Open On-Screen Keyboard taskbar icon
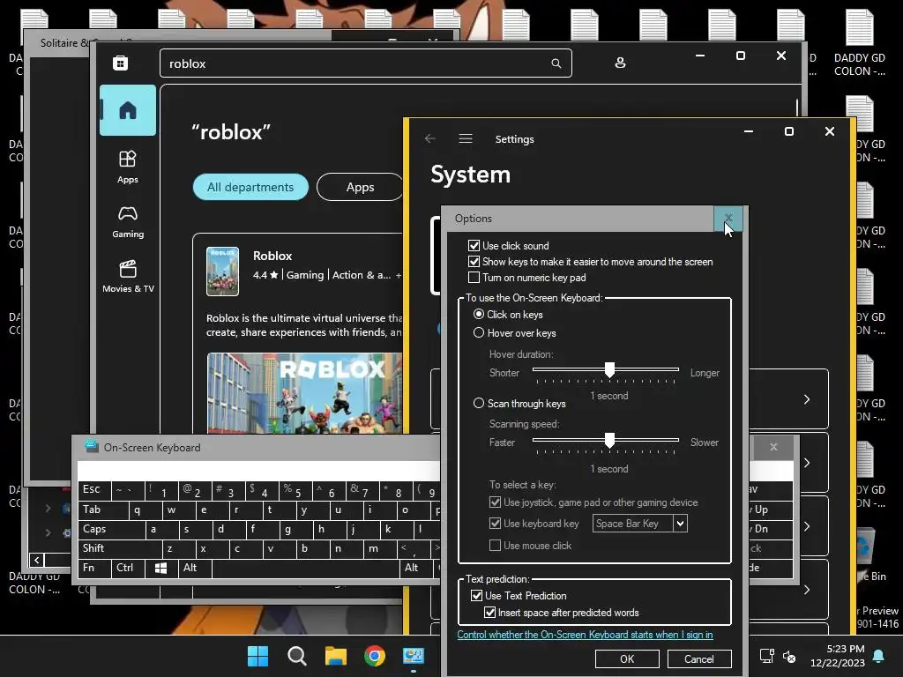 414,656
